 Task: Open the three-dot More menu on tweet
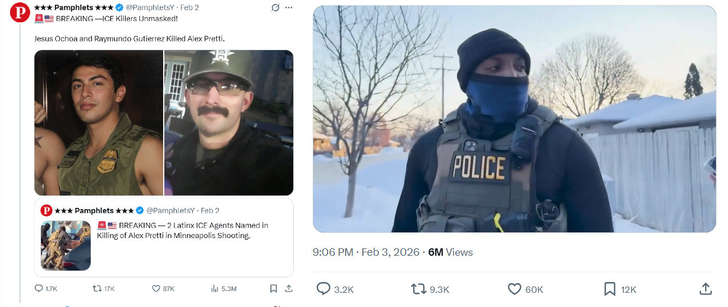[289, 7]
